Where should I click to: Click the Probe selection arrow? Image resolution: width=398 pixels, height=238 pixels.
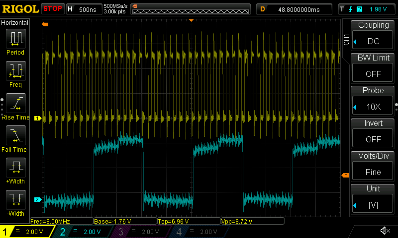pyautogui.click(x=355, y=107)
